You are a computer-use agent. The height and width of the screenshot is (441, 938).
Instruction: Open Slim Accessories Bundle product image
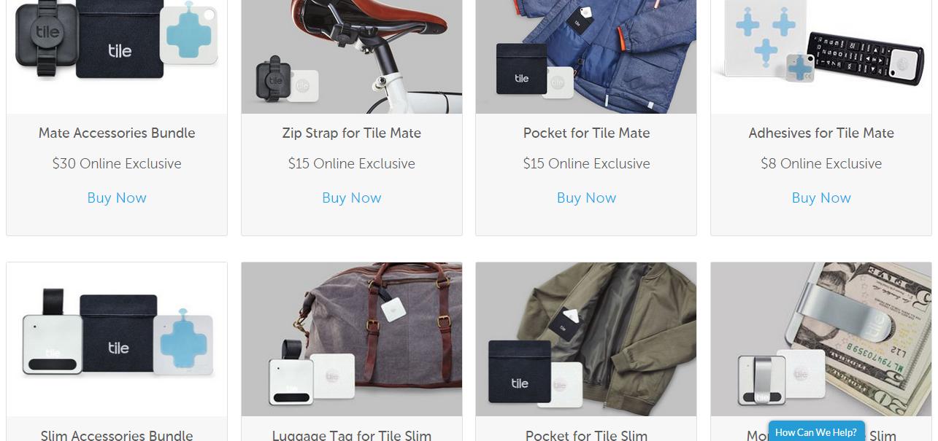coord(117,340)
